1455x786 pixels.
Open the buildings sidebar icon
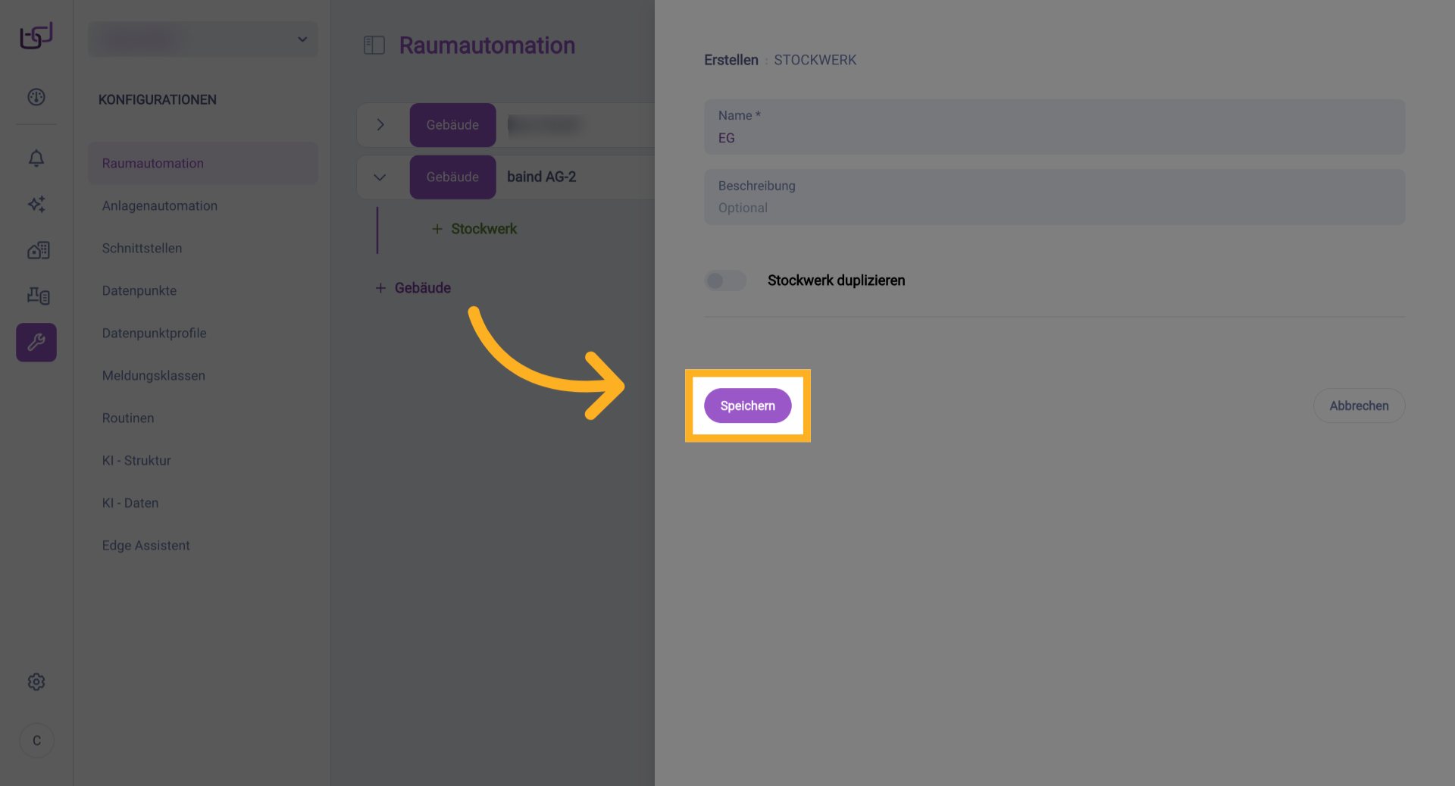point(38,250)
